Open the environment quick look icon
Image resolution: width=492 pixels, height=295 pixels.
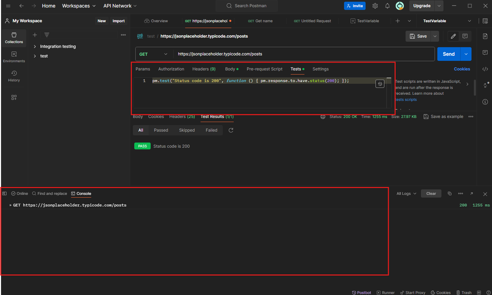tap(485, 21)
